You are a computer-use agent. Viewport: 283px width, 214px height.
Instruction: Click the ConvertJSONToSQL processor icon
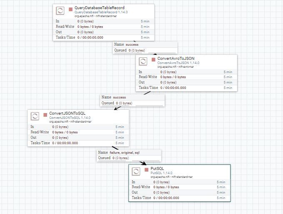click(x=35, y=116)
